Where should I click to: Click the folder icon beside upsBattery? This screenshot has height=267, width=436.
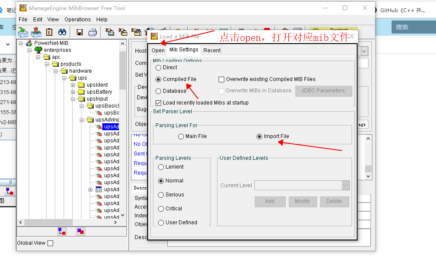point(81,92)
